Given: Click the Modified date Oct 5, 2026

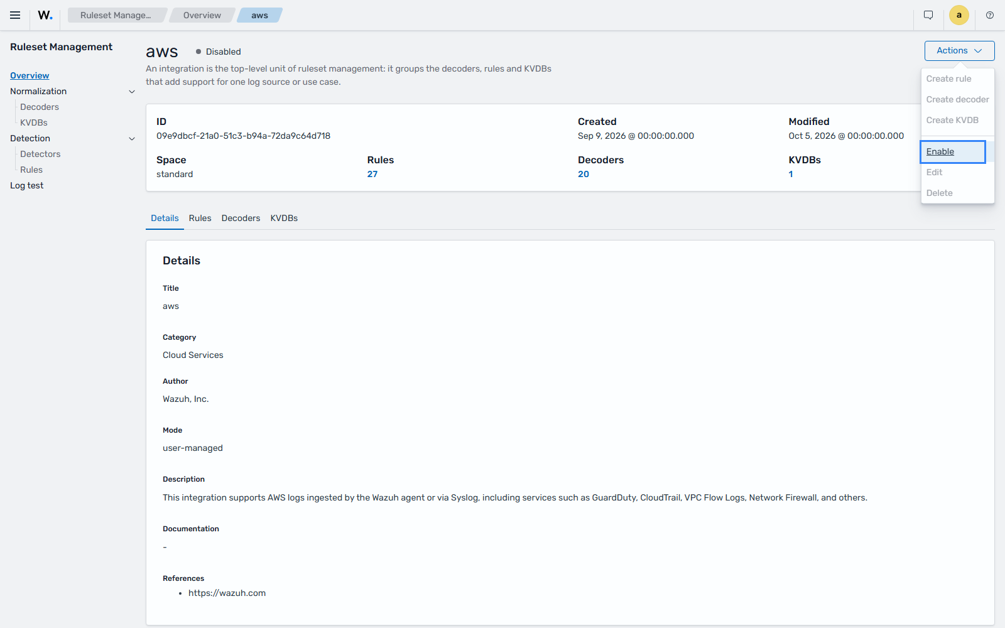Looking at the screenshot, I should point(846,136).
